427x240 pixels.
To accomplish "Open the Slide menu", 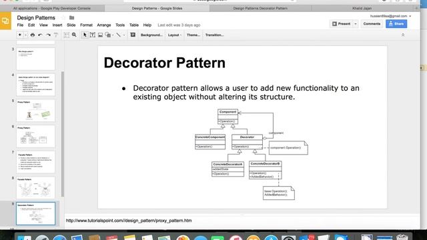I will pyautogui.click(x=71, y=25).
